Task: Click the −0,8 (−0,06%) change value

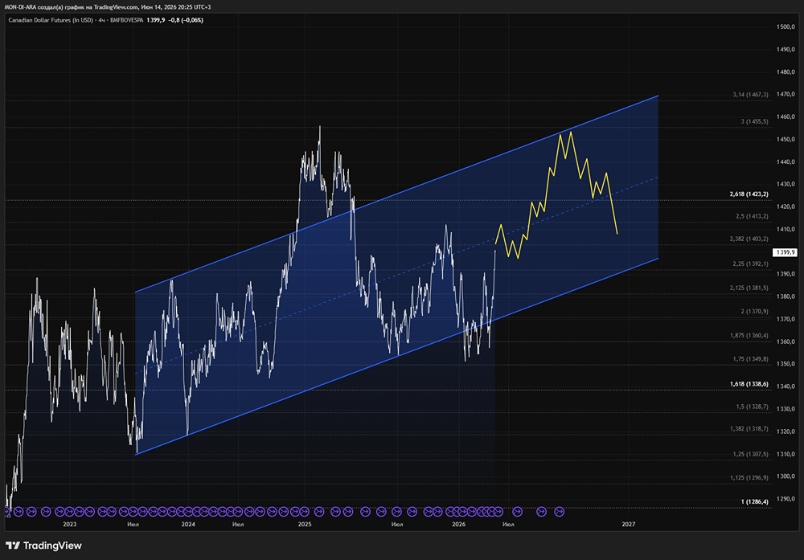Action: 187,20
